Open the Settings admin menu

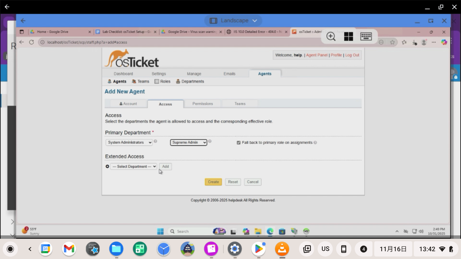pyautogui.click(x=159, y=74)
